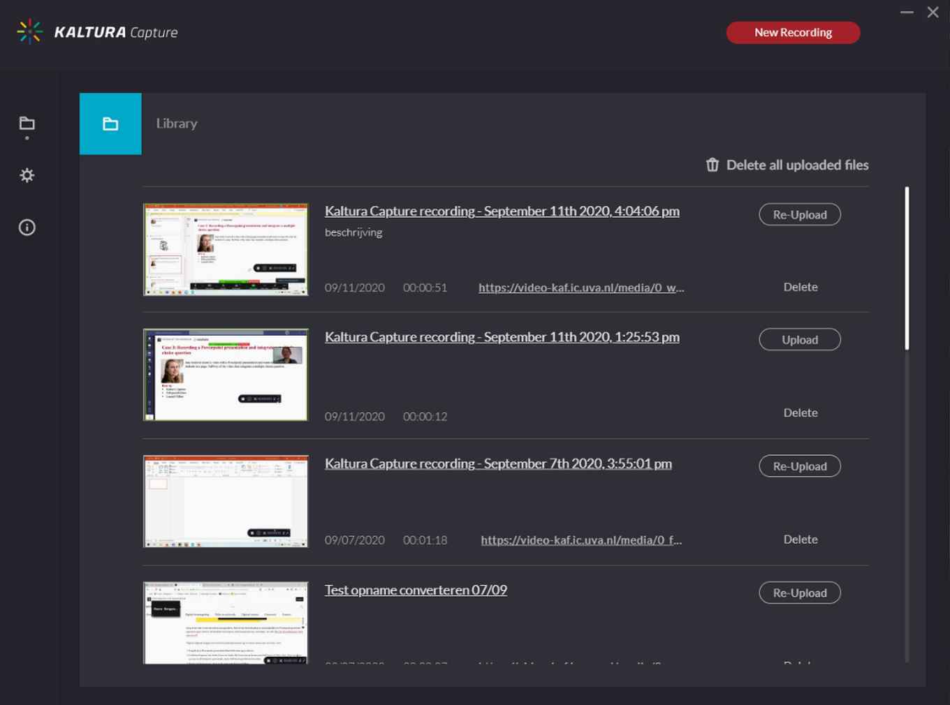Upload the September 11th 1:25:53 pm recording
This screenshot has height=705, width=950.
pos(799,339)
